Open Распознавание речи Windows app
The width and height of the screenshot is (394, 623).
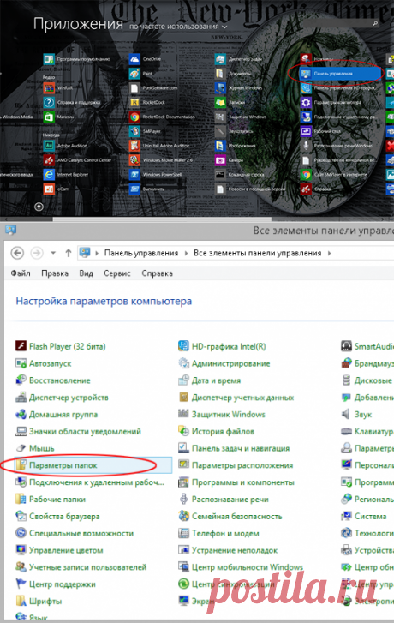[337, 146]
